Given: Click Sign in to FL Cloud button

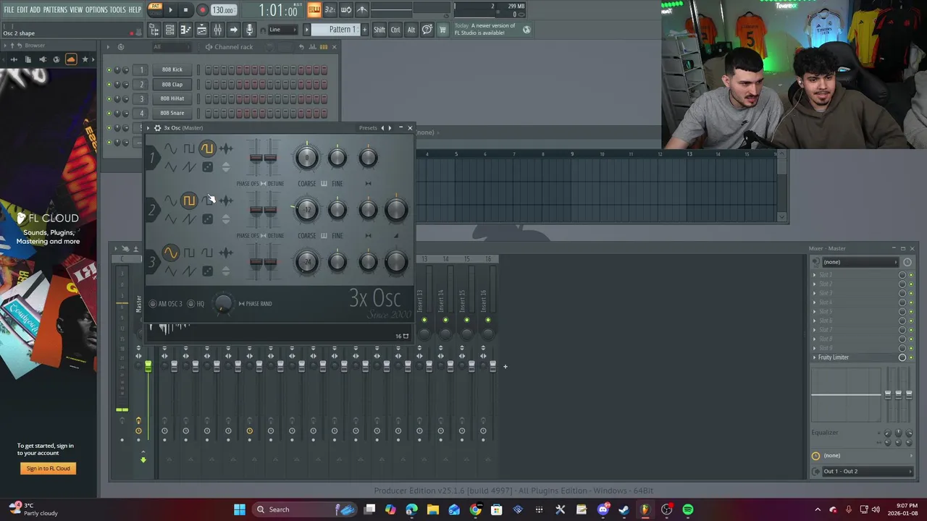Looking at the screenshot, I should (x=48, y=468).
